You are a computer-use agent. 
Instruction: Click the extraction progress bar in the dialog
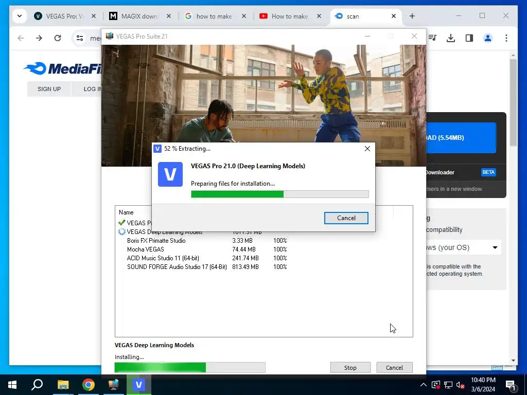coord(279,194)
